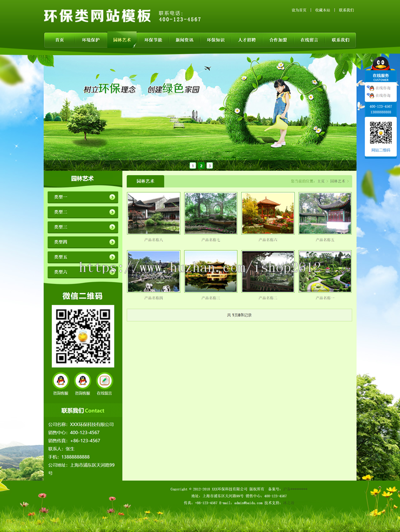Click 主页 in the breadcrumb path
400x532 pixels.
(x=321, y=181)
